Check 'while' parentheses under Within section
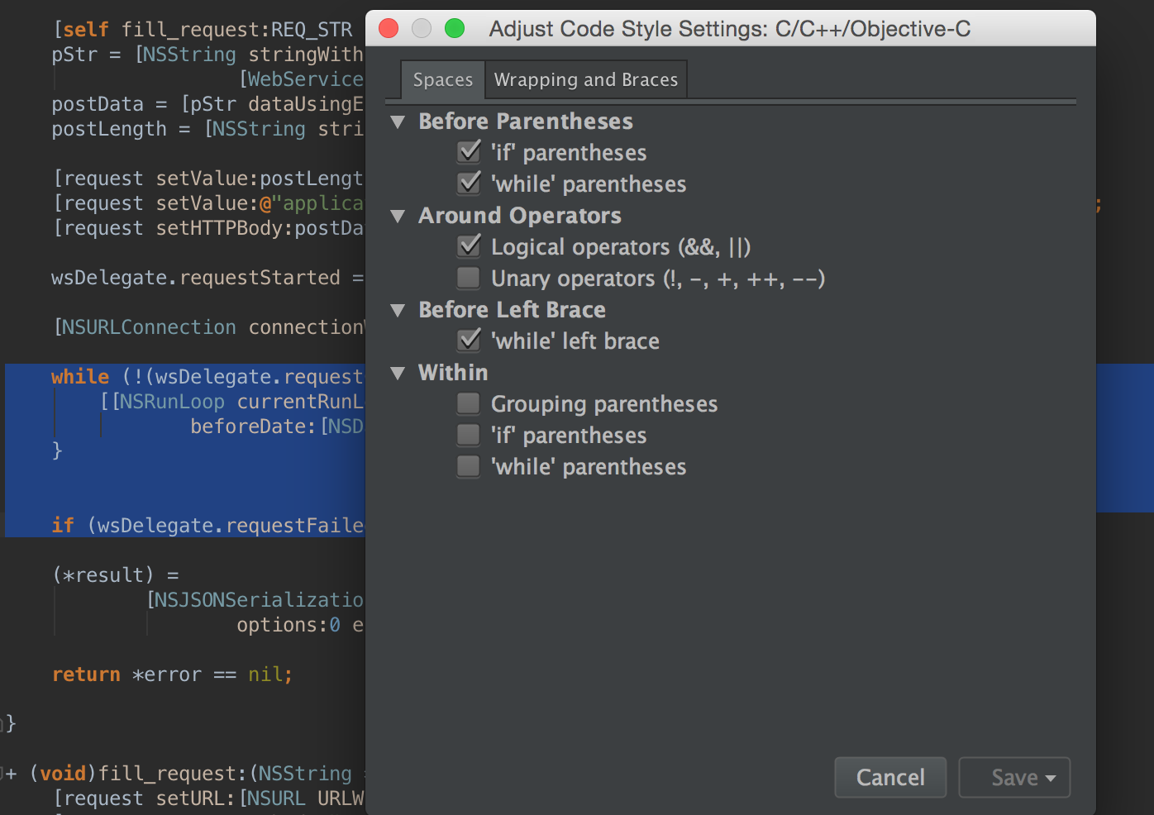Screen dimensions: 1154x815 [x=469, y=466]
